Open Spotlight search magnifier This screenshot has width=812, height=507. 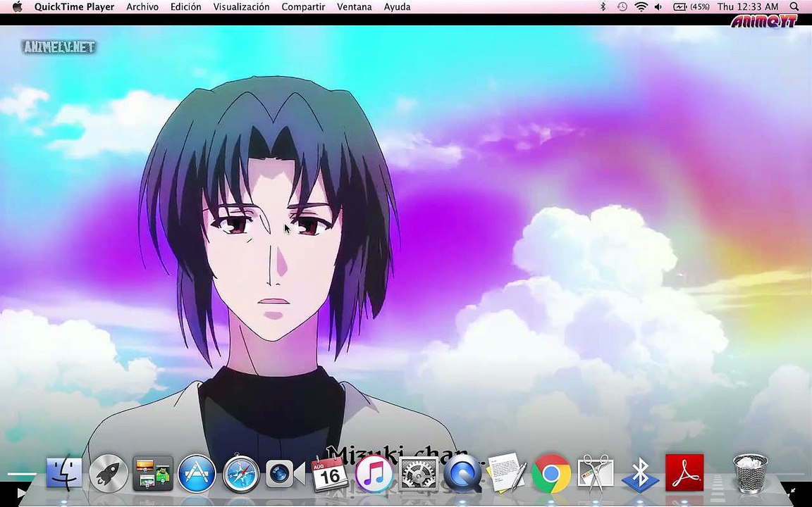pyautogui.click(x=794, y=7)
